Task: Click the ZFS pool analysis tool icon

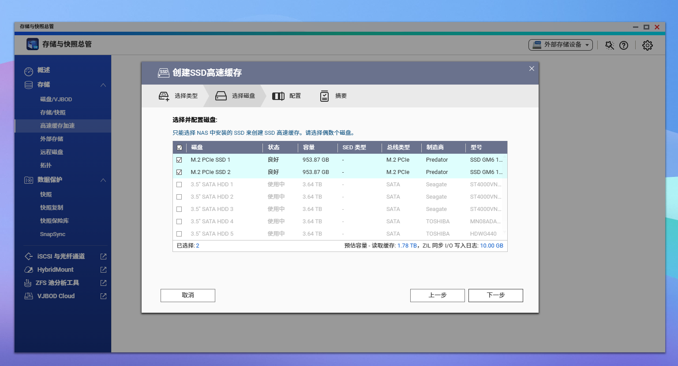Action: click(x=28, y=283)
